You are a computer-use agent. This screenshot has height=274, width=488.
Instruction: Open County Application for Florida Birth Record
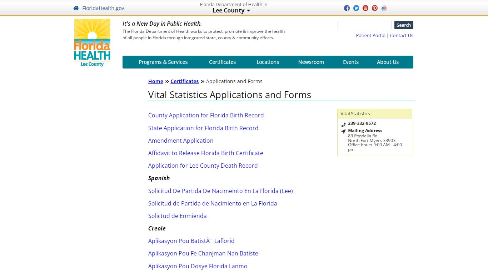[206, 115]
